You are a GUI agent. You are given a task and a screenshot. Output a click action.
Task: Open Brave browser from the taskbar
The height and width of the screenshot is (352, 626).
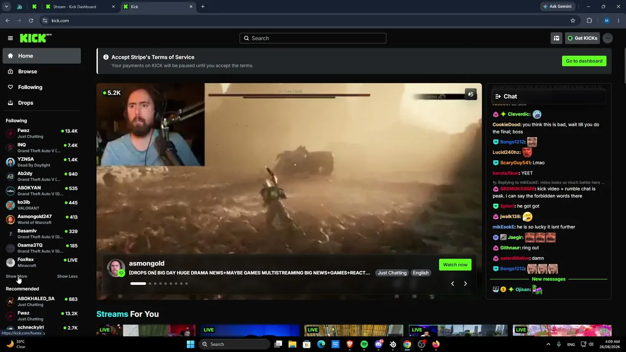coord(350,344)
